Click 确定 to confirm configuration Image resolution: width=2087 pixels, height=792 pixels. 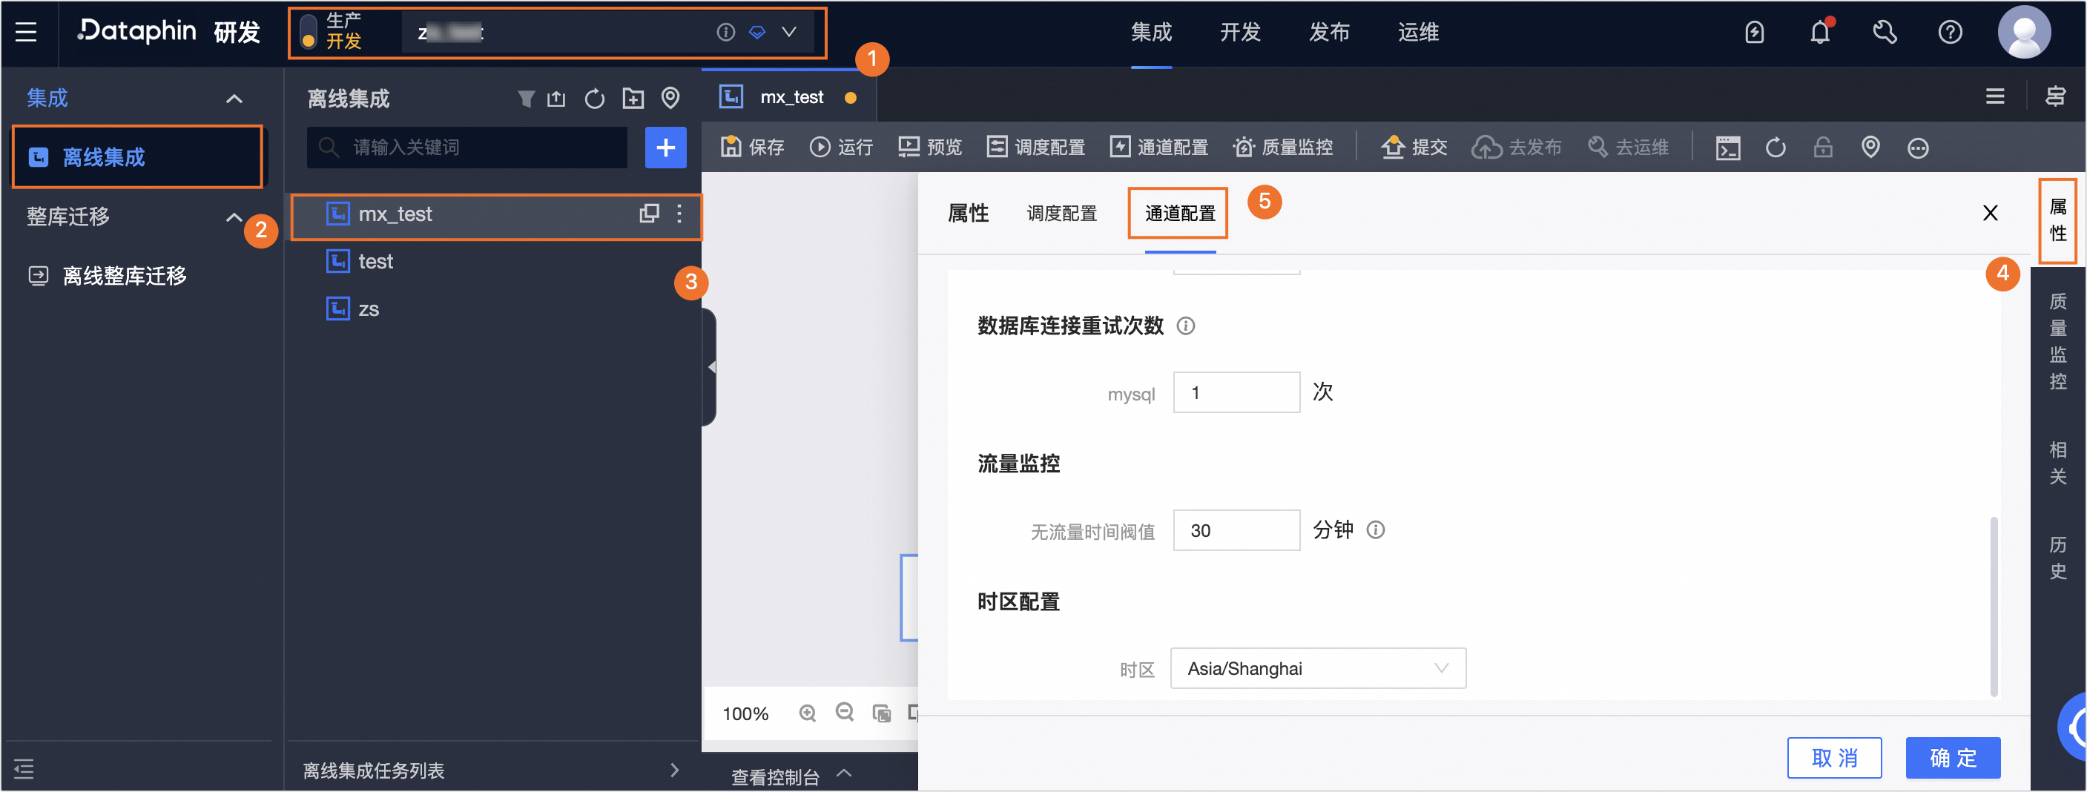(x=1953, y=757)
